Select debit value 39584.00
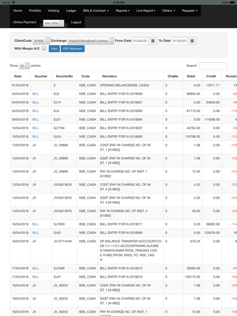The image size is (237, 316). (193, 268)
